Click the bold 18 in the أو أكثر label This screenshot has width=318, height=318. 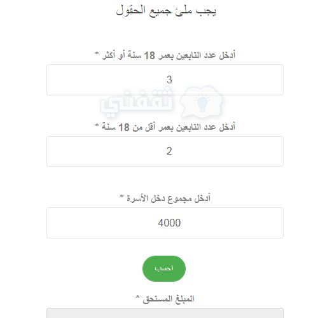pos(149,56)
